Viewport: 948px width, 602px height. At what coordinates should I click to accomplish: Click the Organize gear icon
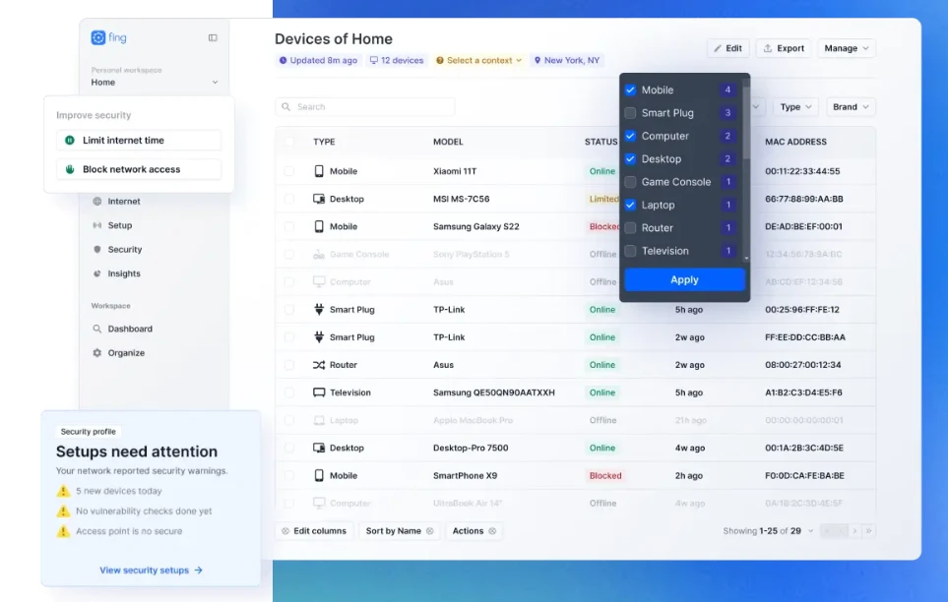[96, 353]
